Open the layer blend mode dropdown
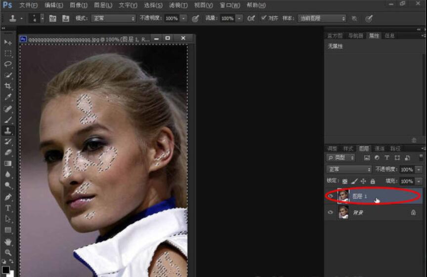This screenshot has width=427, height=277. pos(349,169)
